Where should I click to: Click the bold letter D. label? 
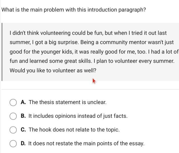click(23, 143)
